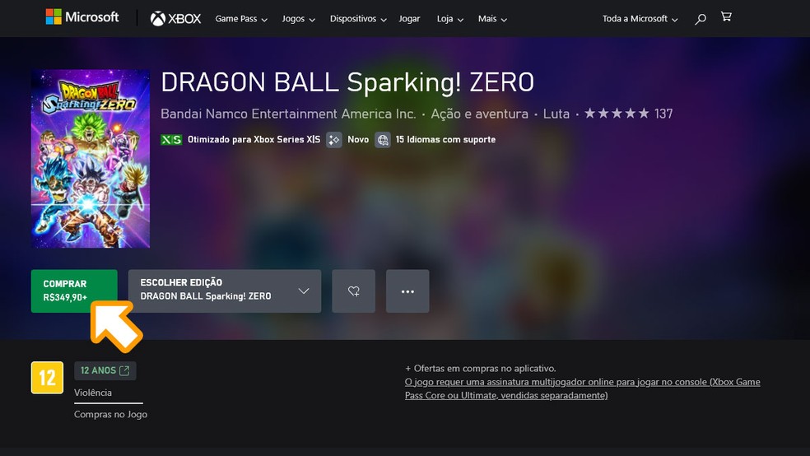Click the Violência descriptor text
This screenshot has width=810, height=456.
click(x=93, y=393)
